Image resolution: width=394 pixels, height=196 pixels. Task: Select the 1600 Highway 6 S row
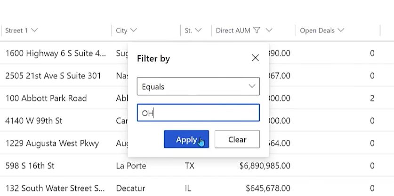56,53
